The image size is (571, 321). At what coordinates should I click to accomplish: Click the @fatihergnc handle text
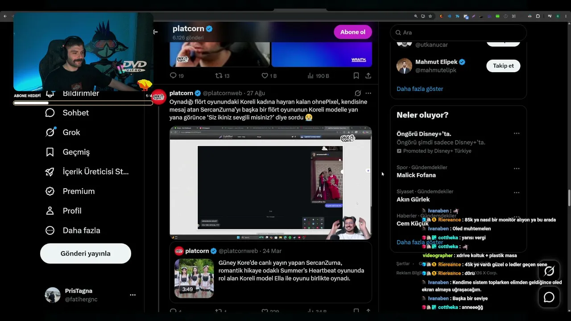81,300
